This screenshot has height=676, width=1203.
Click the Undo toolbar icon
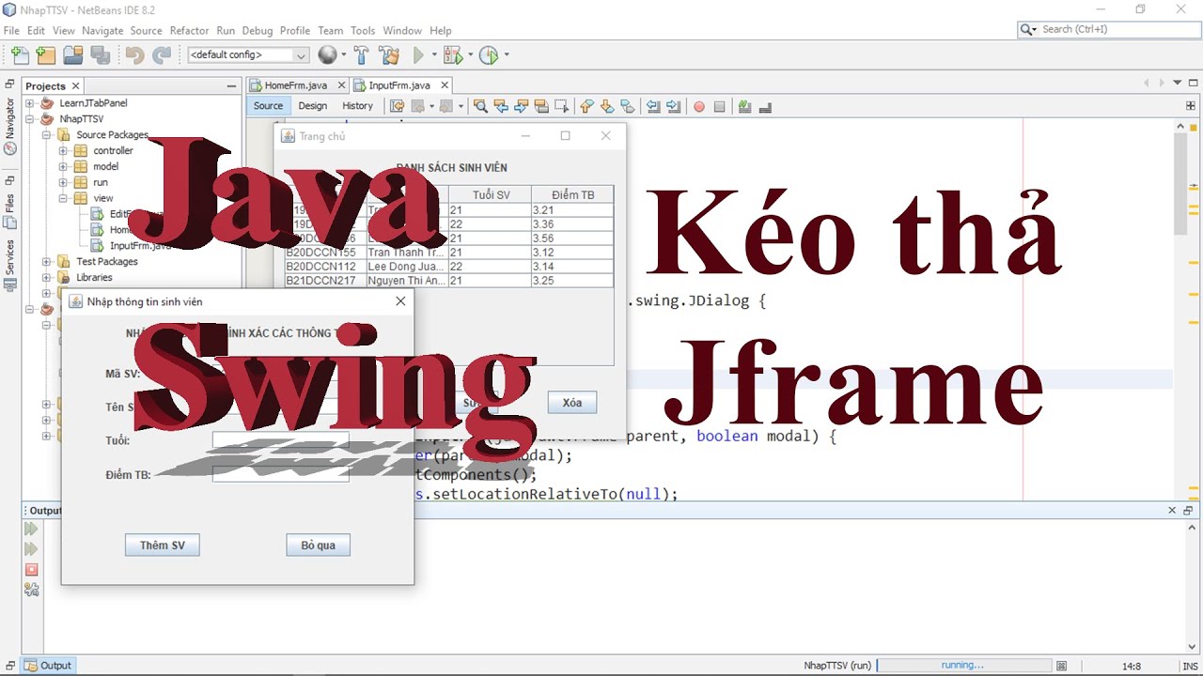click(134, 55)
